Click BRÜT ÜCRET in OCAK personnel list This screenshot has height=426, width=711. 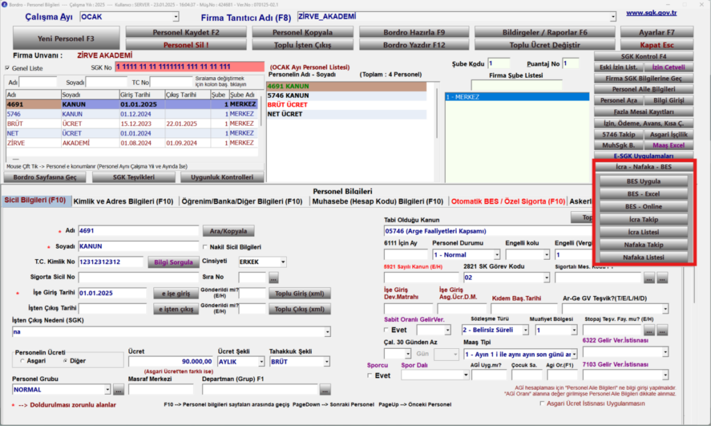(346, 105)
